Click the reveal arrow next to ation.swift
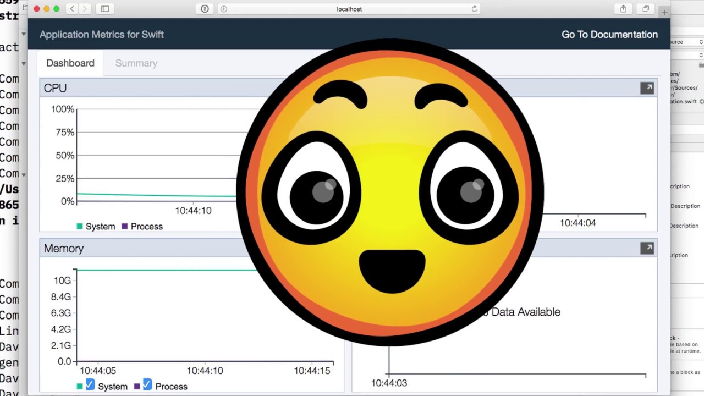Screen dimensions: 704x396 click(x=701, y=102)
